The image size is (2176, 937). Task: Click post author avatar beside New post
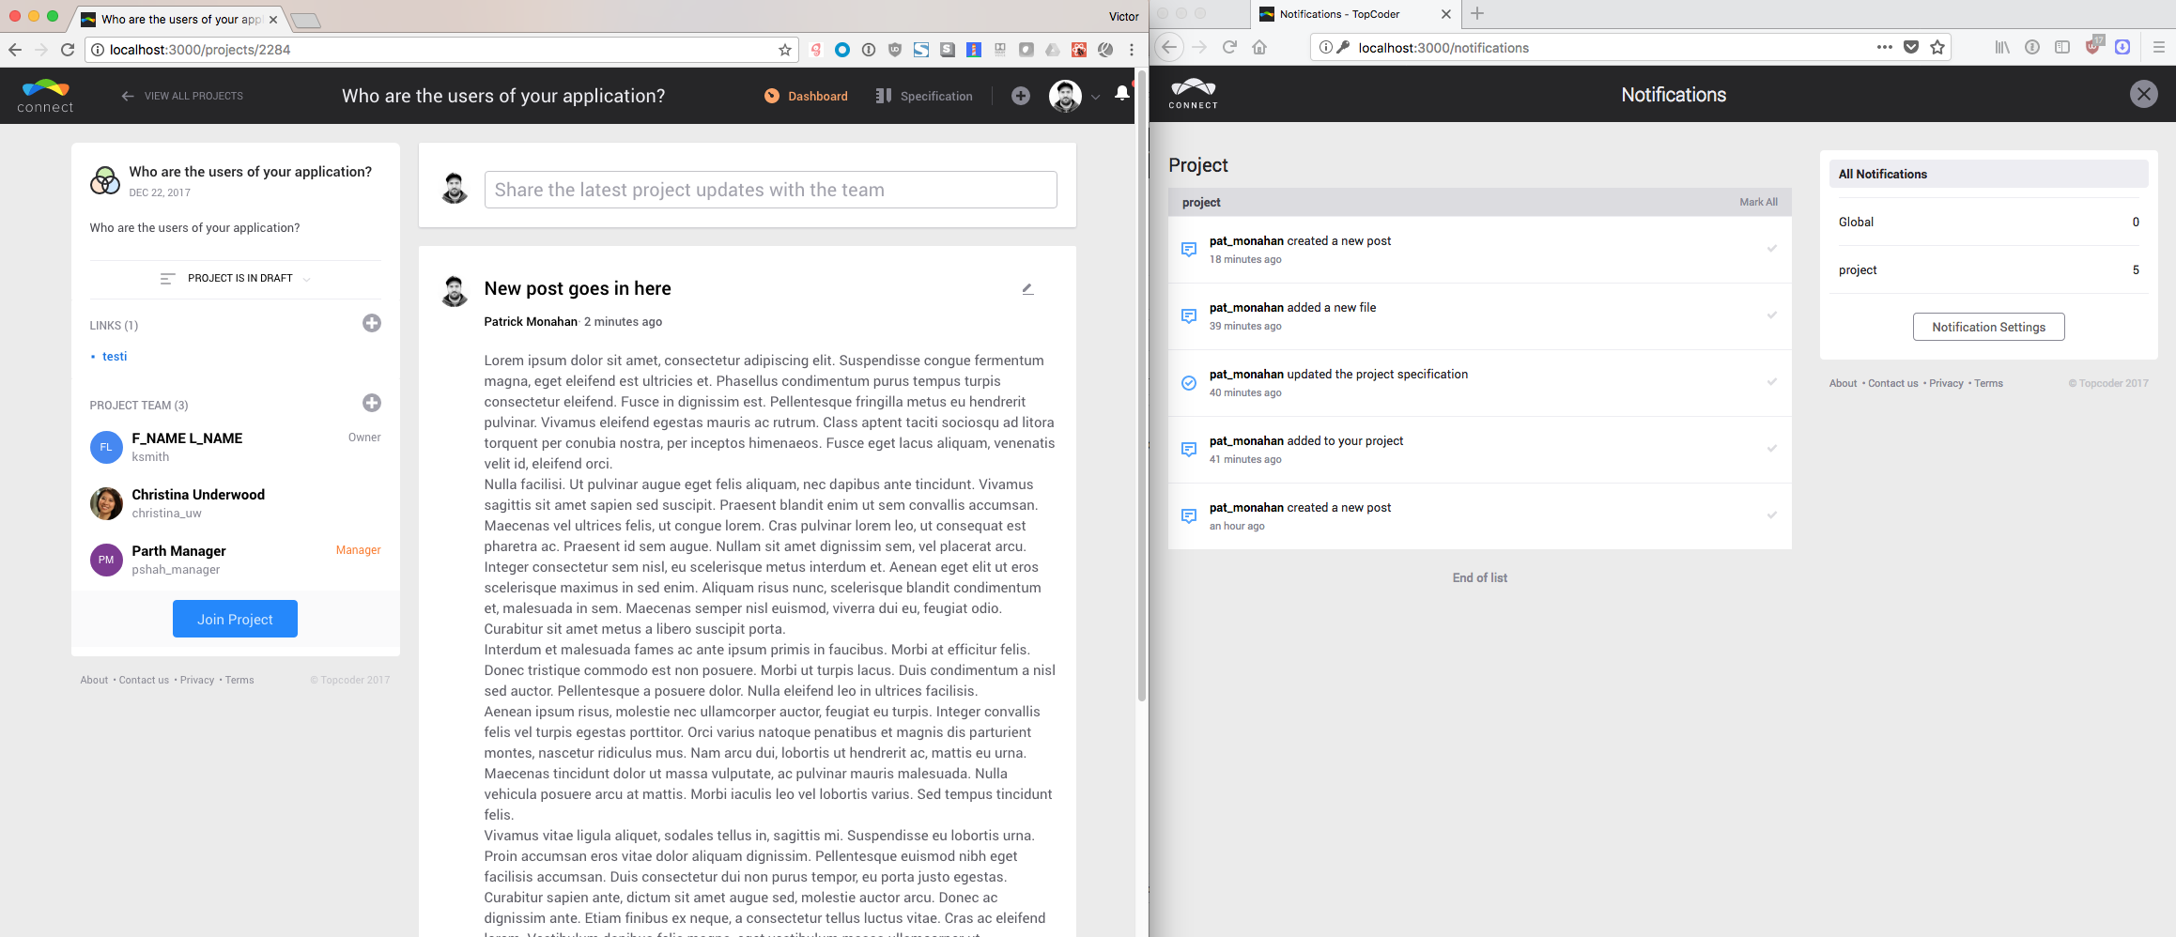pos(455,291)
